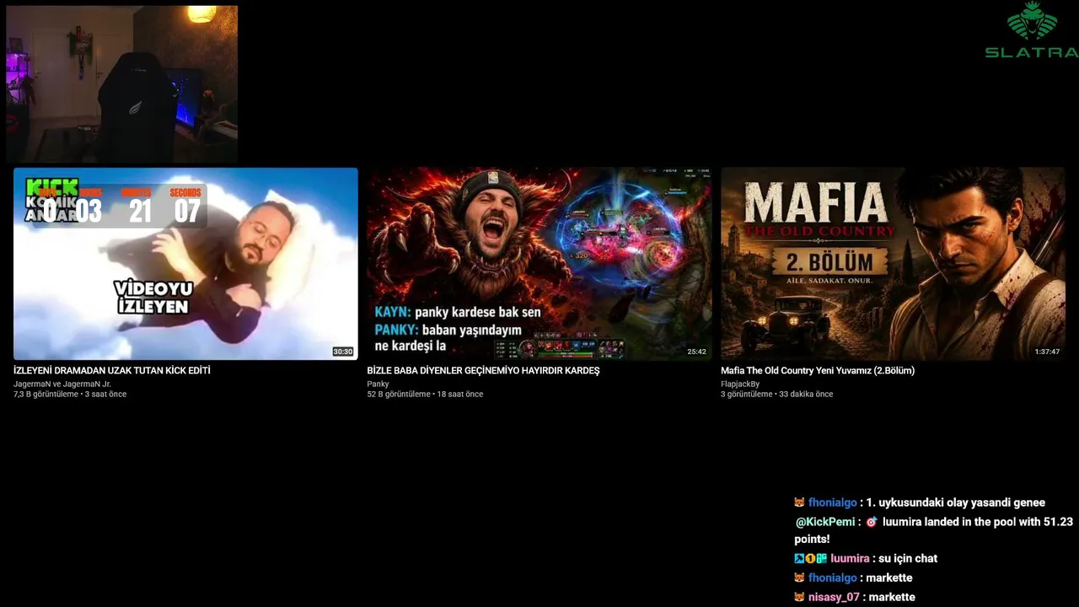Click title "İZLEYENİ DRAMADAN UZAK TUTAN KİCK EDİTİ"
The image size is (1079, 607).
coord(112,370)
